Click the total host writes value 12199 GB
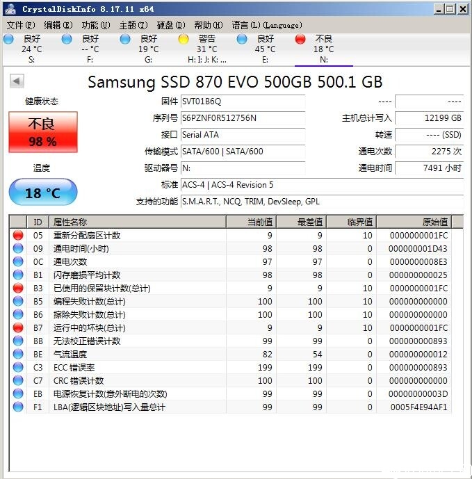 pyautogui.click(x=429, y=118)
